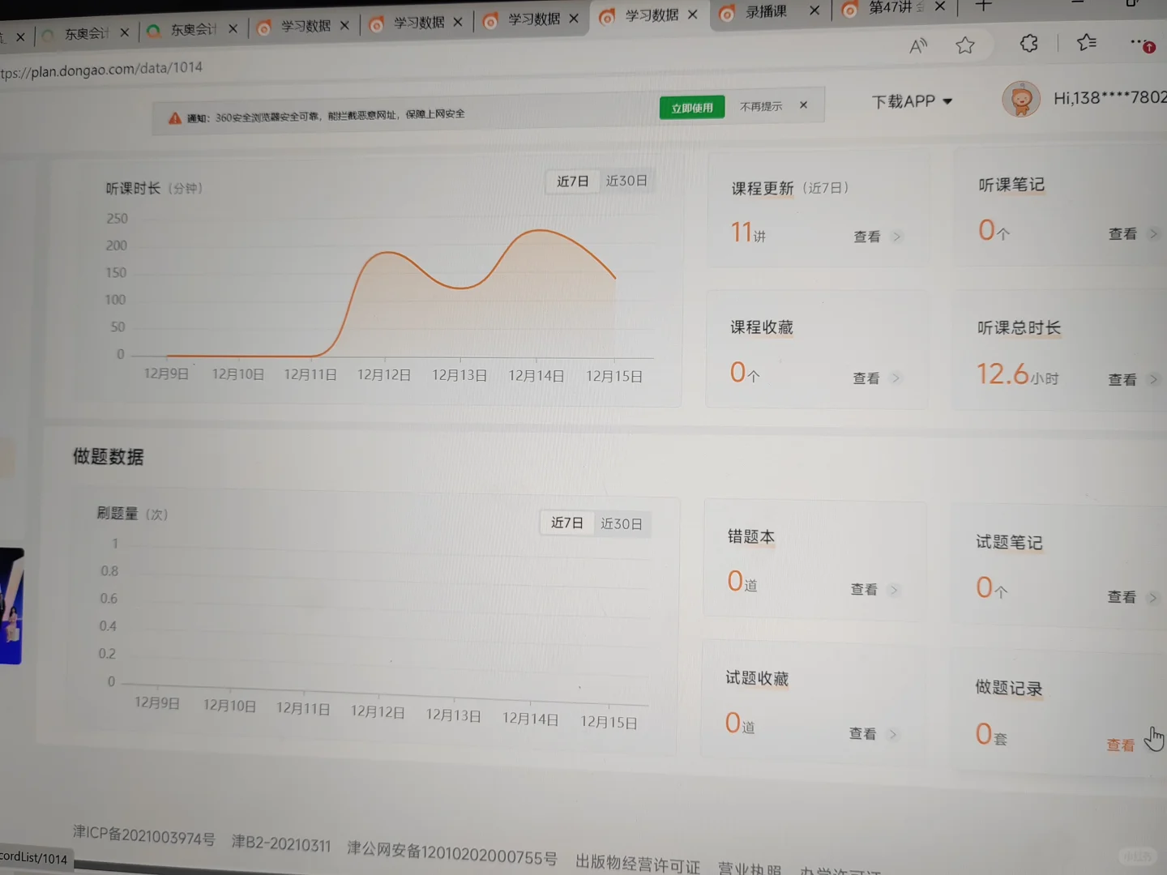Click the 11讲 course update value
The width and height of the screenshot is (1167, 875).
point(748,233)
